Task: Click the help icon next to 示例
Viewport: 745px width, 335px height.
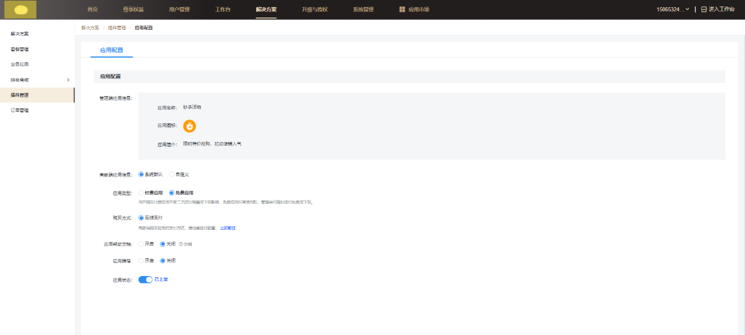Action: tap(180, 244)
